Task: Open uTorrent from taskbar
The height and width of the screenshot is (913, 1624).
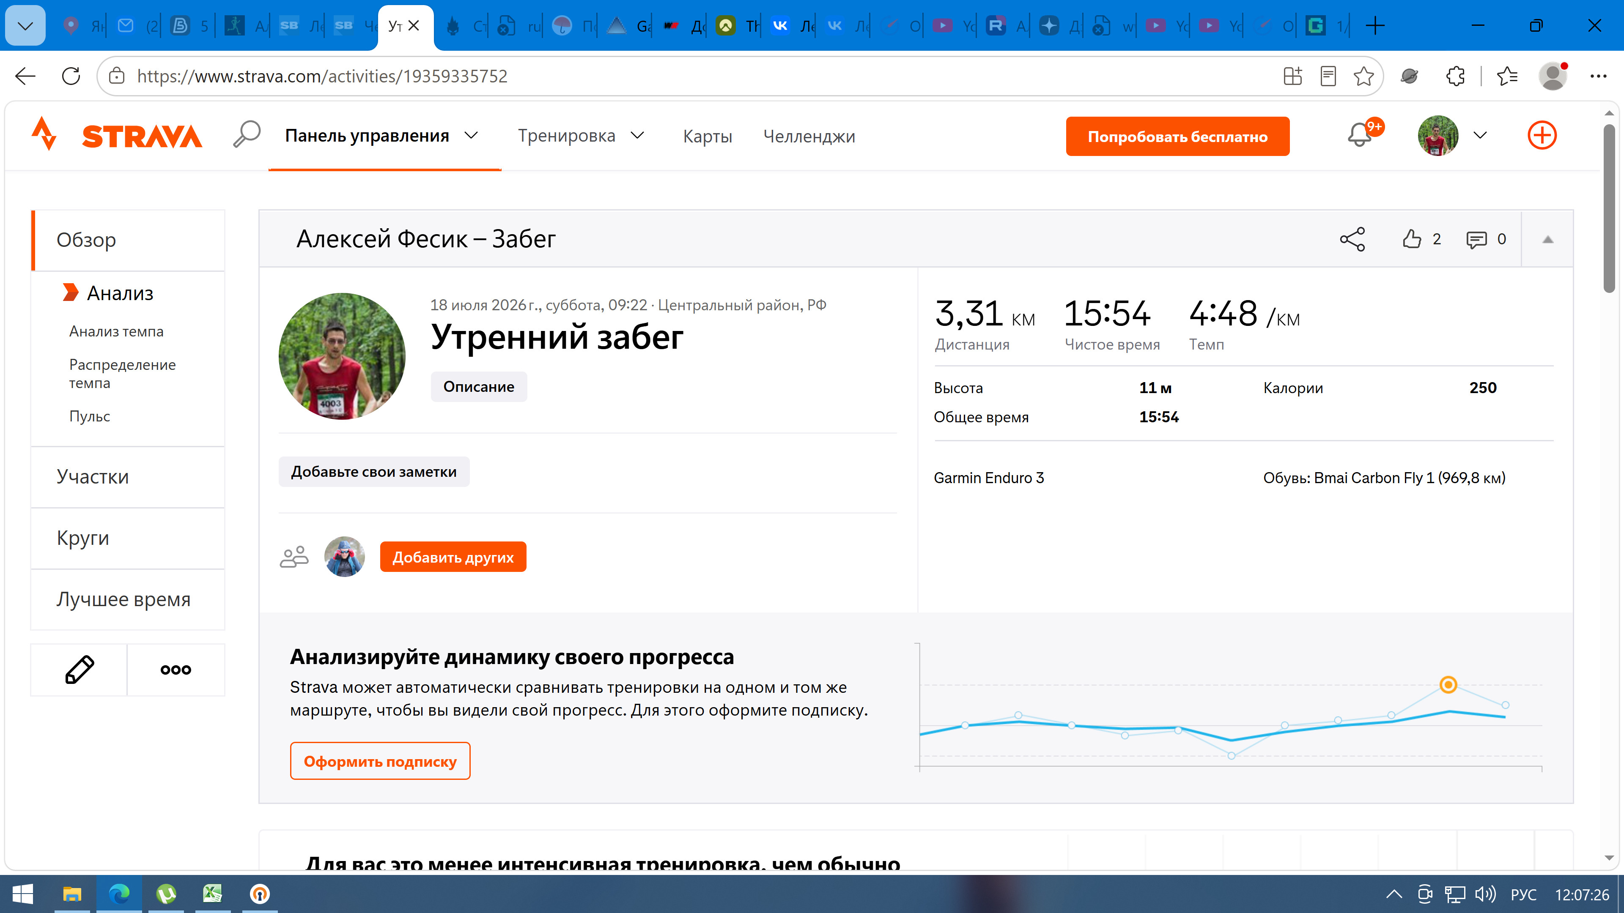Action: (x=166, y=894)
